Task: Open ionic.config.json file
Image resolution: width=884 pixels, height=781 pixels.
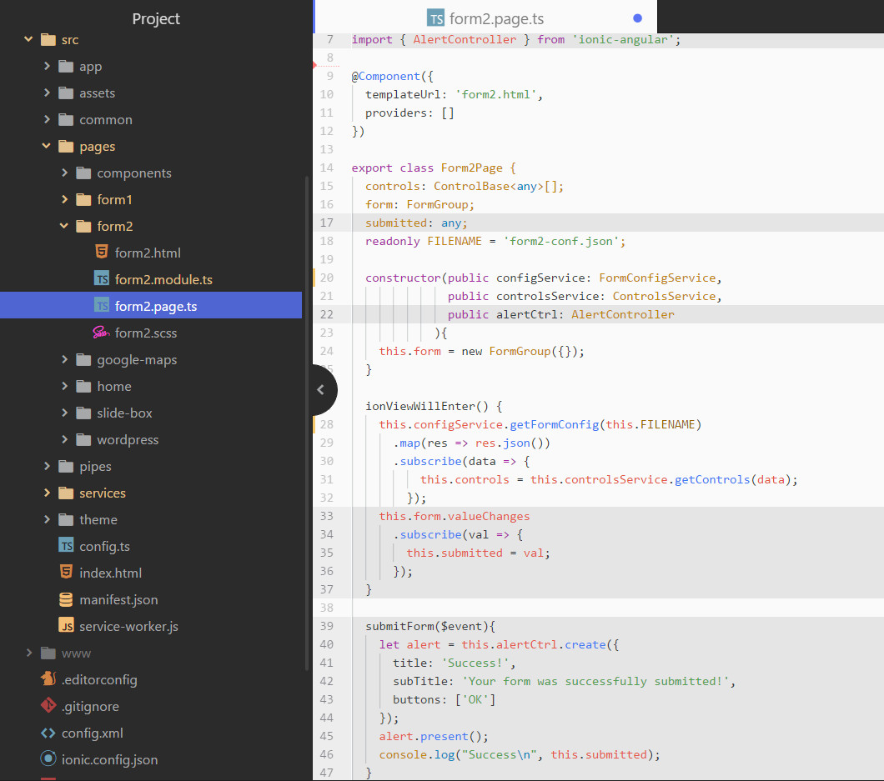Action: pyautogui.click(x=109, y=759)
